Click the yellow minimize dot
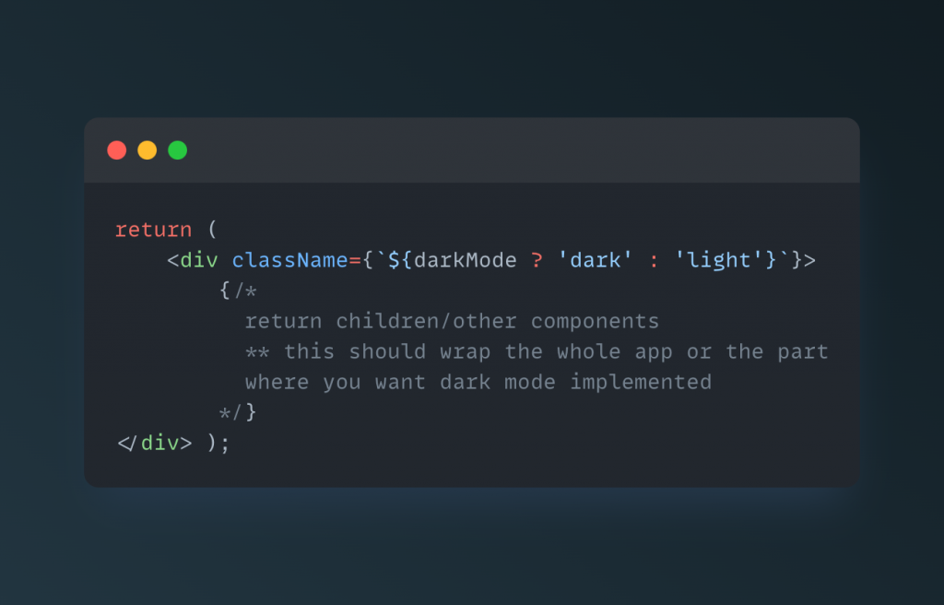 (x=147, y=150)
